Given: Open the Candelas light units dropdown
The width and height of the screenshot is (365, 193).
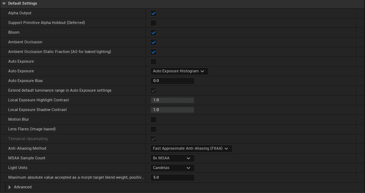Looking at the screenshot, I should (x=172, y=168).
